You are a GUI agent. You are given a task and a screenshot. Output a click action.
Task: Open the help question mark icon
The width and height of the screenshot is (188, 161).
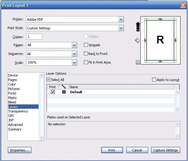[138, 62]
